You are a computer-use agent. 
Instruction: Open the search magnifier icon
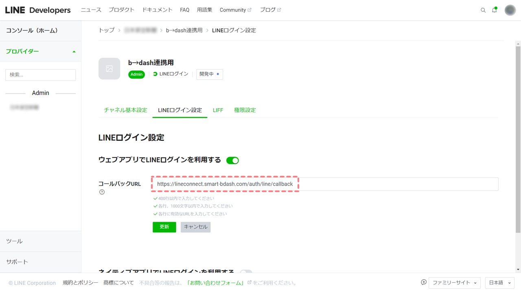click(x=483, y=10)
